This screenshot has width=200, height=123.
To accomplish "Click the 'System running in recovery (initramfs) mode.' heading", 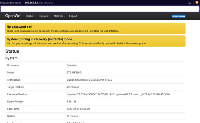I will 40,39.
